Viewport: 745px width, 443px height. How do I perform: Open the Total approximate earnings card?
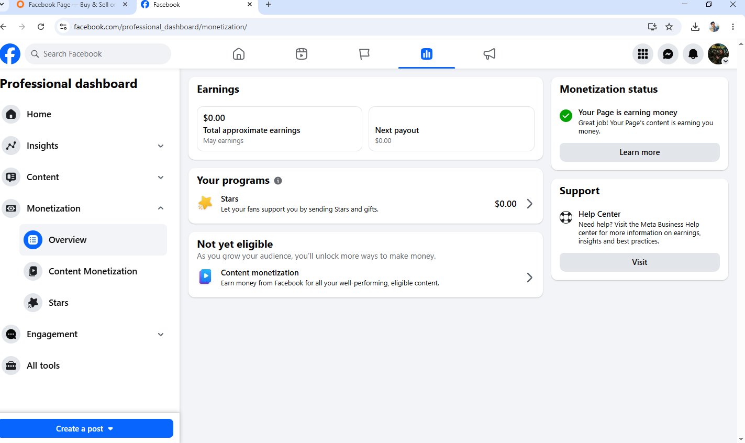point(280,129)
